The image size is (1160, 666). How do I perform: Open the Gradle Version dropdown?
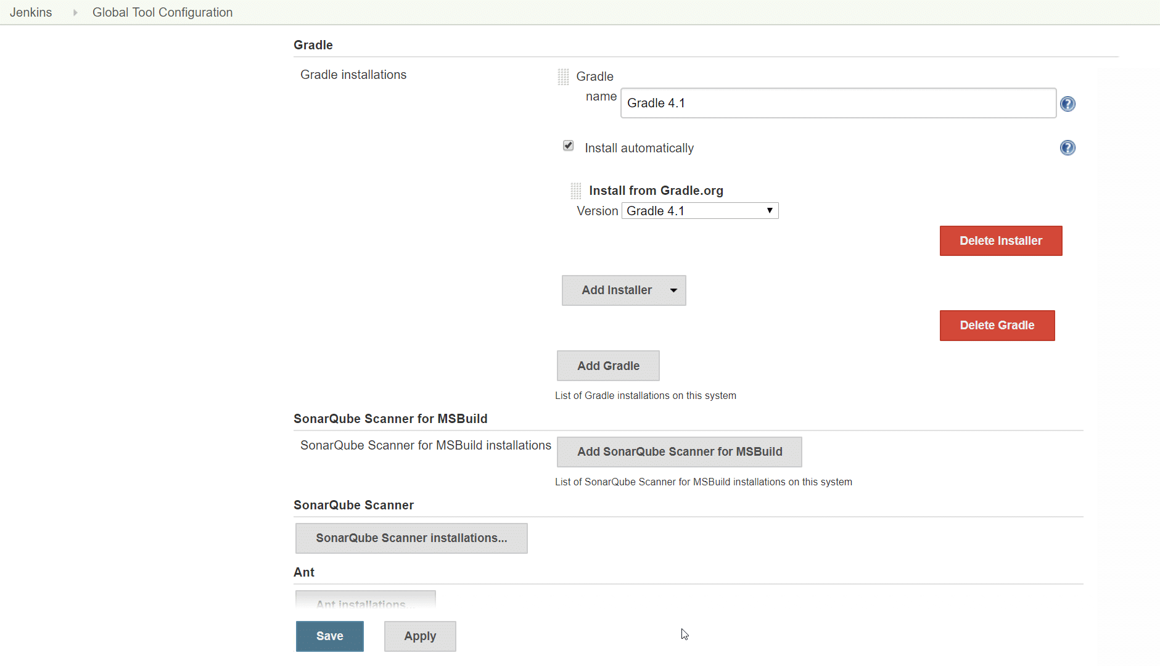pyautogui.click(x=700, y=211)
